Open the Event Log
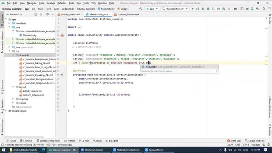 pos(234,141)
